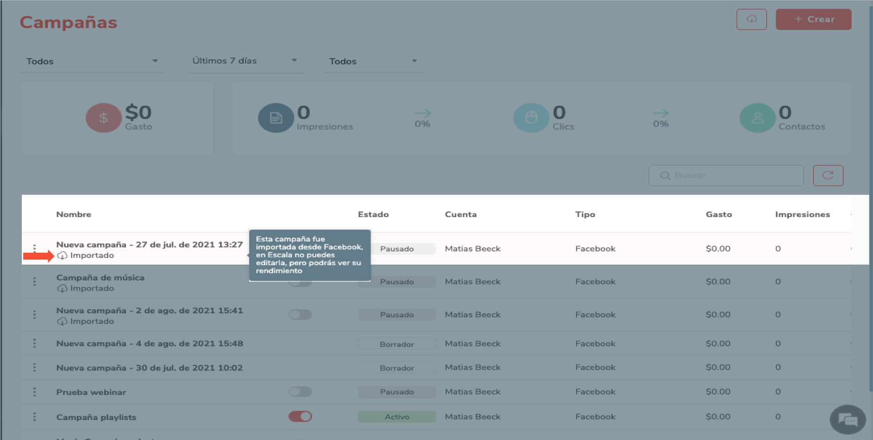Open three-dot menu for Campaña de música

(35, 282)
